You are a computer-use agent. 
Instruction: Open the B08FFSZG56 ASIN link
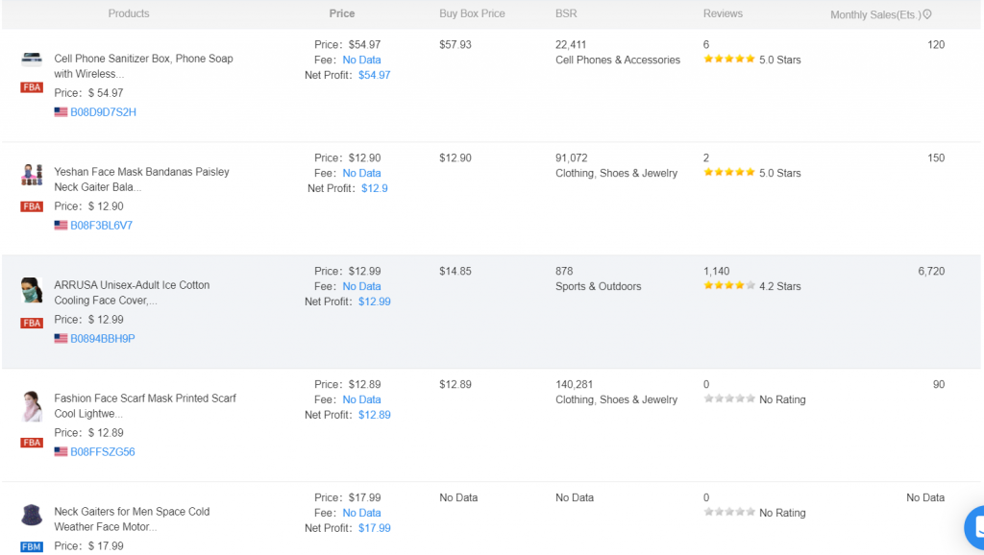click(101, 451)
